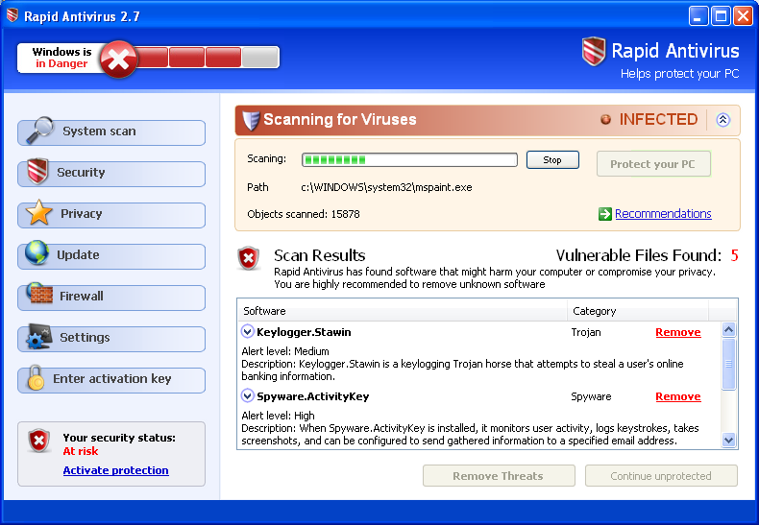The height and width of the screenshot is (525, 759).
Task: Open the Enter activation key menu item
Action: (x=111, y=379)
